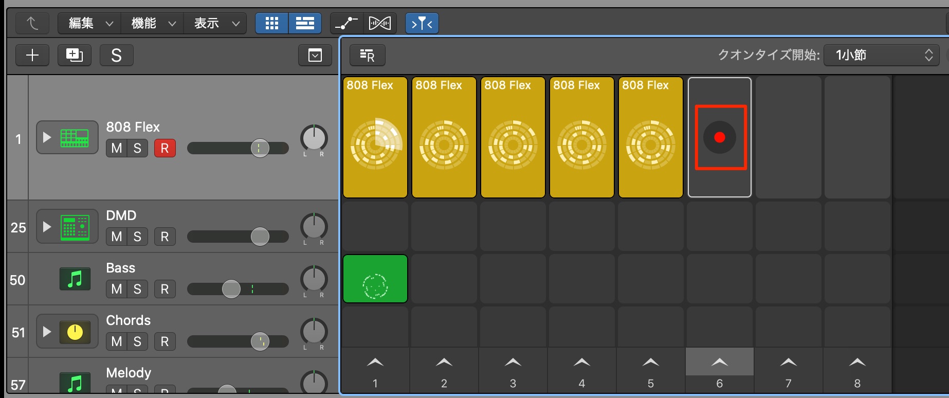Viewport: 949px width, 398px height.
Task: Disable record on 808 Flex track
Action: coord(165,148)
